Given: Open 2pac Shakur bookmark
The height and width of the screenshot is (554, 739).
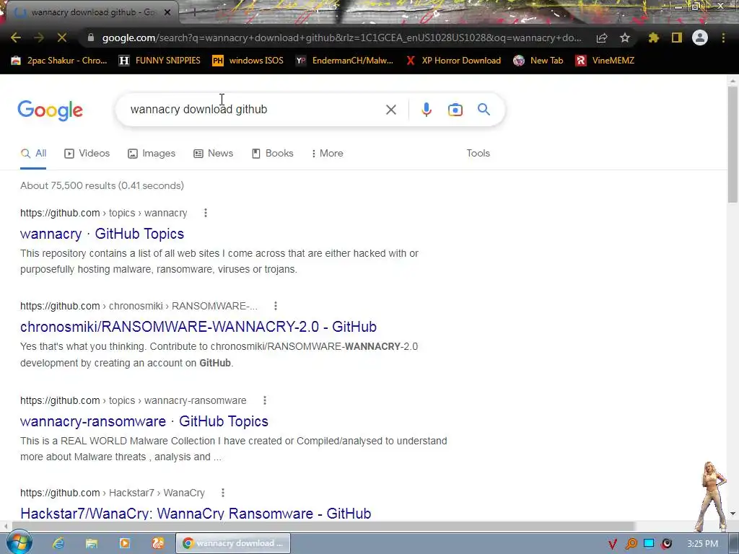Looking at the screenshot, I should click(x=59, y=61).
